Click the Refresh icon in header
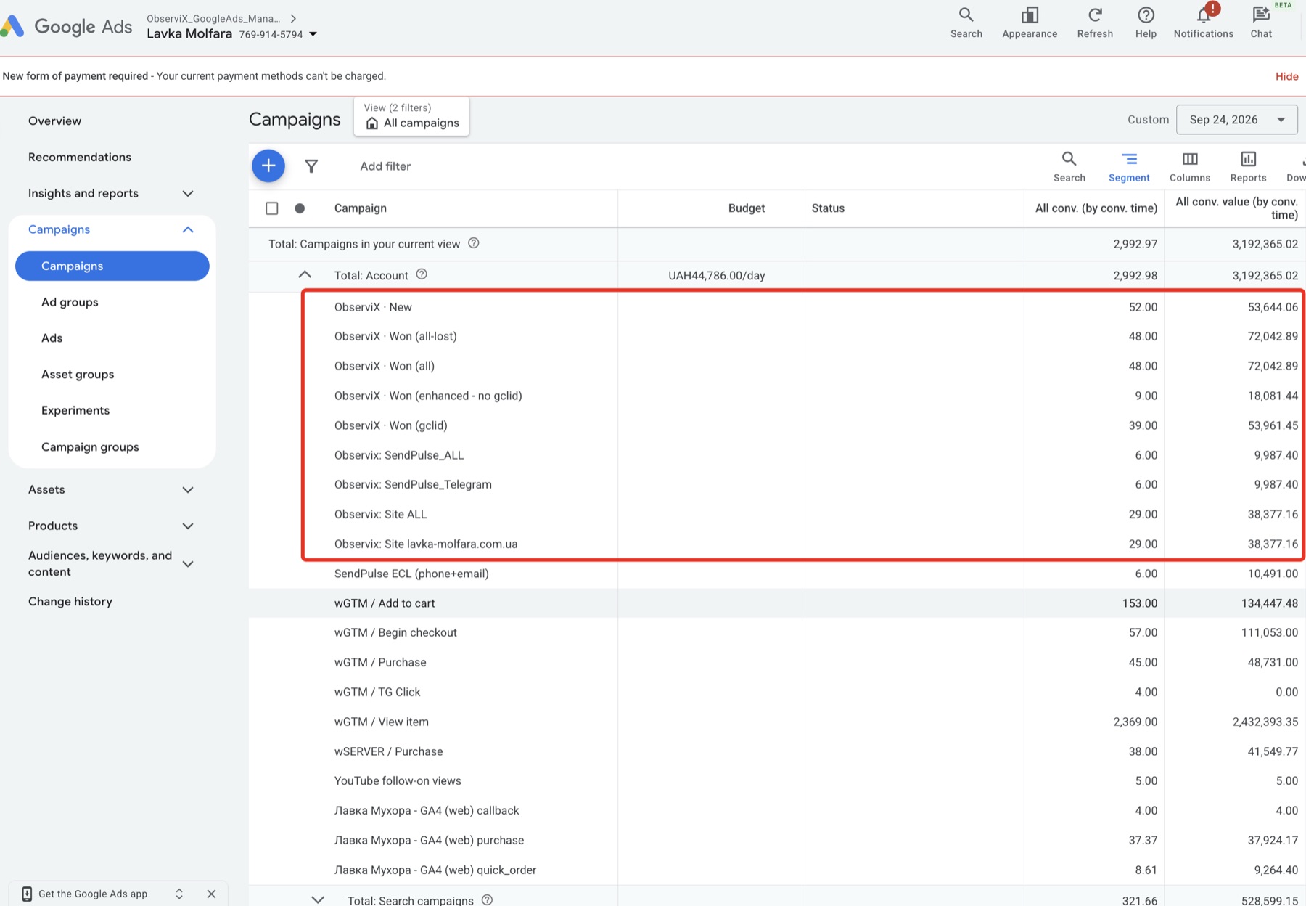1306x906 pixels. pyautogui.click(x=1095, y=15)
